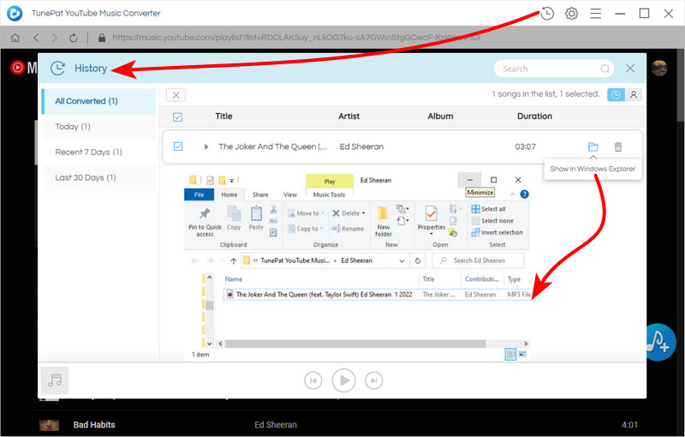Navigate back in TunePat browser bar
This screenshot has height=437, width=685.
coord(36,38)
